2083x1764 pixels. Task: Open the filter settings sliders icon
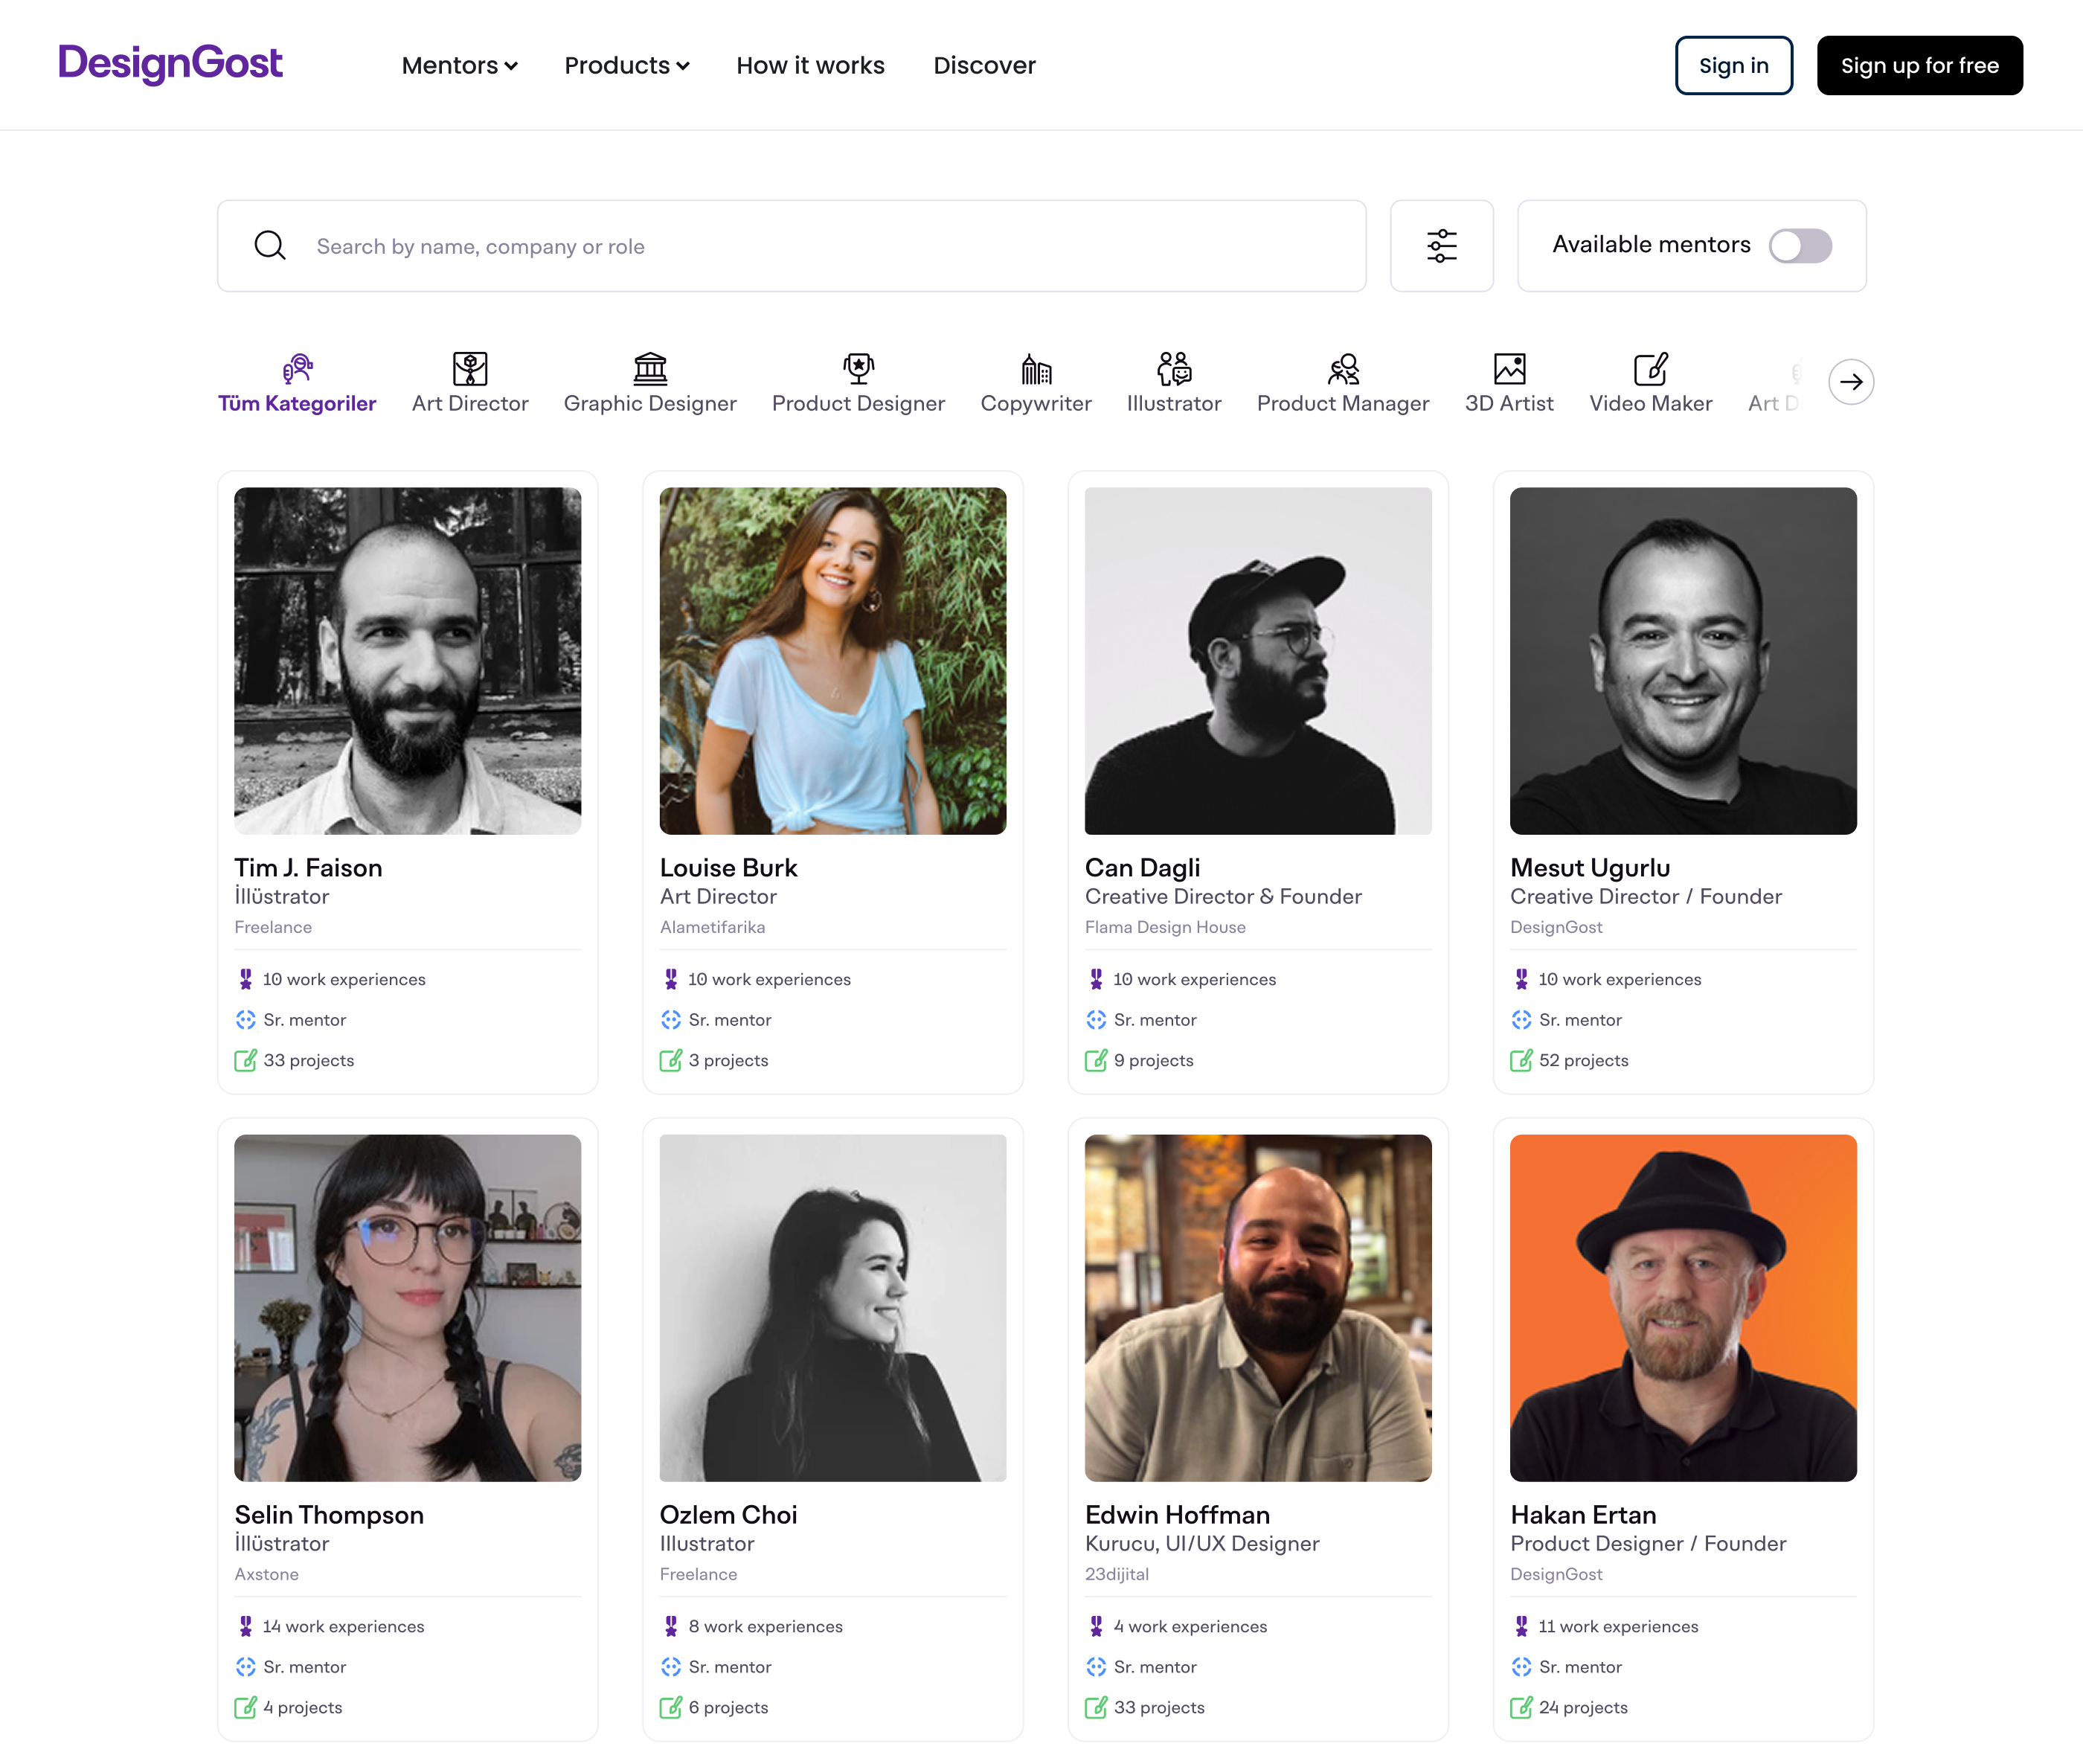click(1441, 246)
